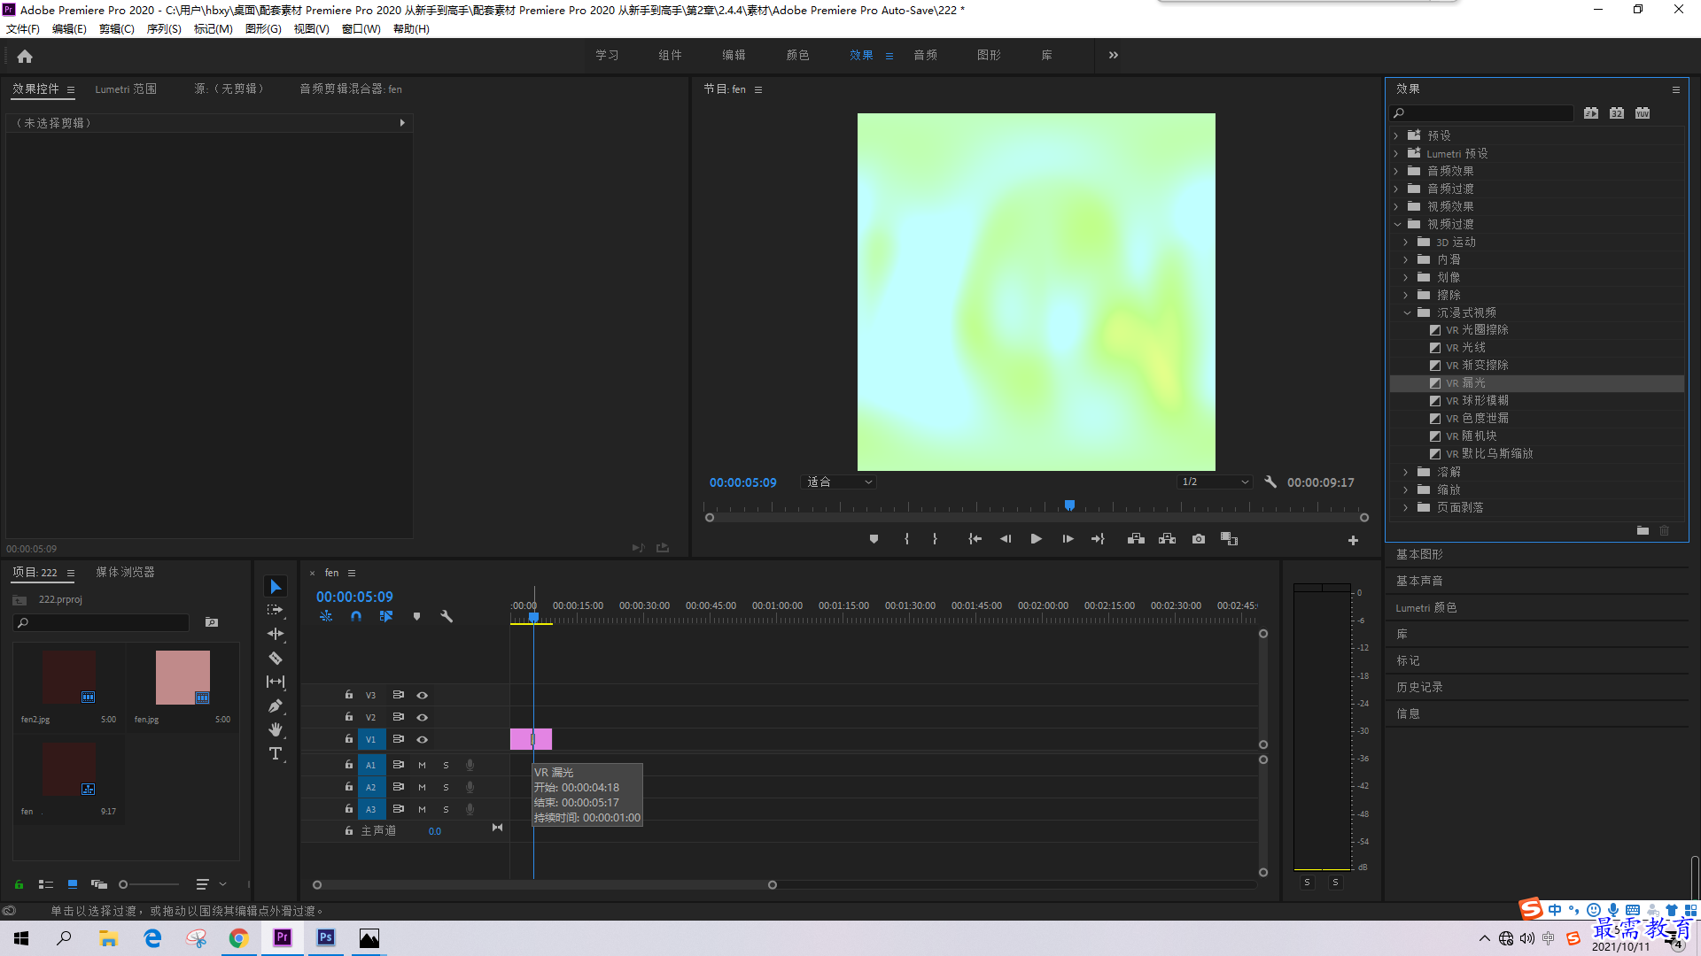The height and width of the screenshot is (956, 1701).
Task: Create new custom bin in Effects panel
Action: [1643, 530]
